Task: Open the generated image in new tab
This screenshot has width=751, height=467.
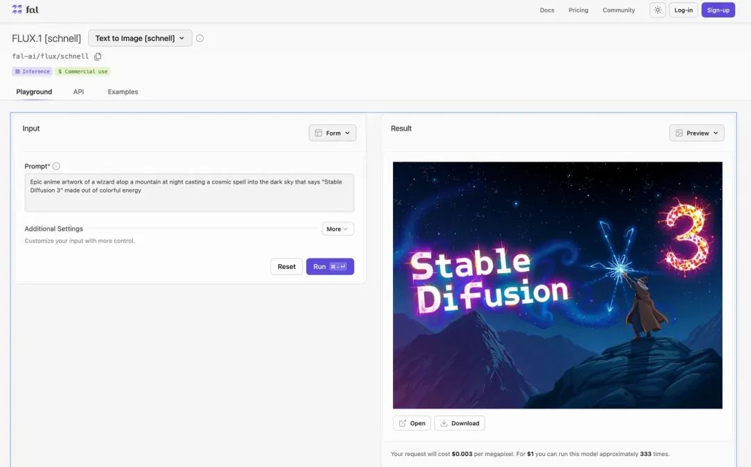Action: point(412,423)
